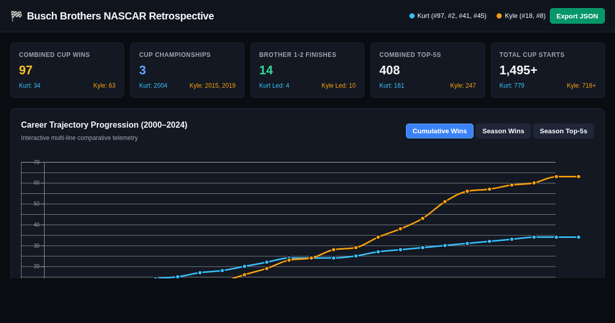
Task: Click the Kurt: 34 stat
Action: point(30,86)
